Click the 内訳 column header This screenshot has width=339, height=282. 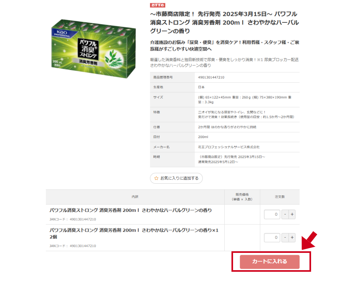135,197
